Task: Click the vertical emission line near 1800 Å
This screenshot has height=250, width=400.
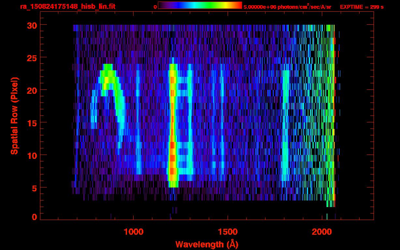Action: tap(286, 124)
